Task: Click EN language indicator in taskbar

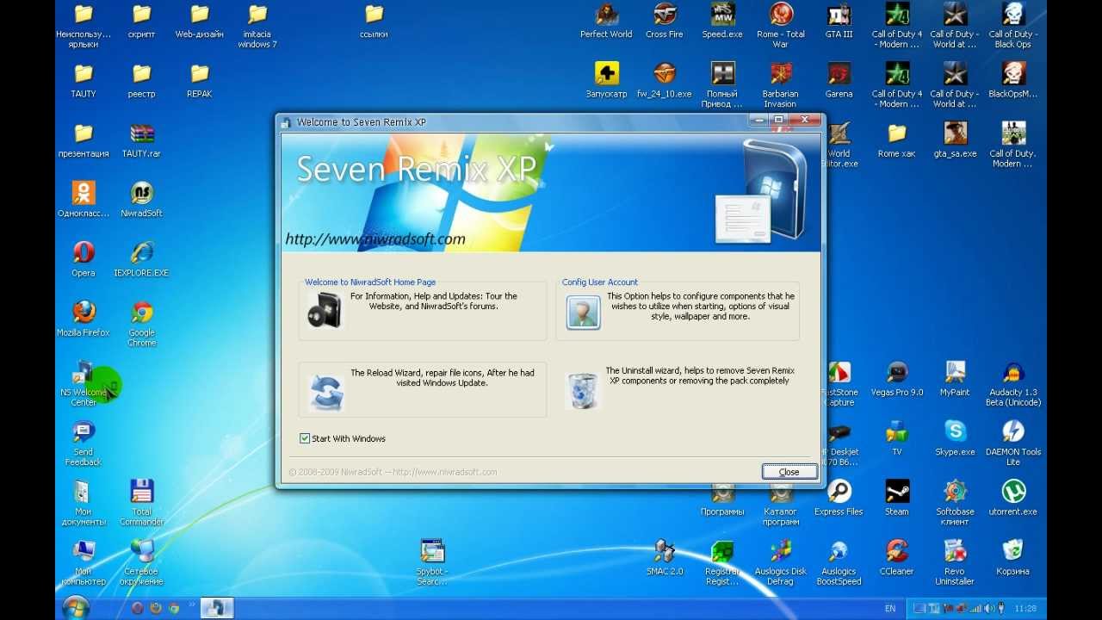Action: pos(890,608)
